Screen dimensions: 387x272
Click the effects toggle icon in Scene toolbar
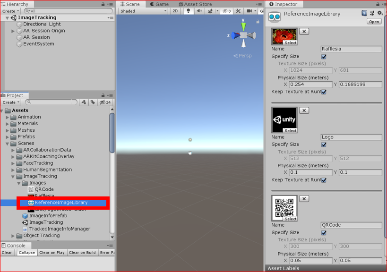211,11
